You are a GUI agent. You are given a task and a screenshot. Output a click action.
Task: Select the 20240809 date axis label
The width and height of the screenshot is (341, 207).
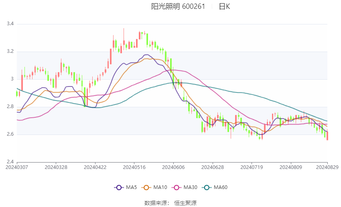tap(291, 167)
